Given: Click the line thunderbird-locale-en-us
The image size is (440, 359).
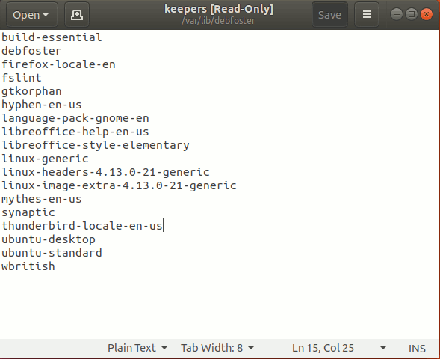Looking at the screenshot, I should click(x=82, y=226).
